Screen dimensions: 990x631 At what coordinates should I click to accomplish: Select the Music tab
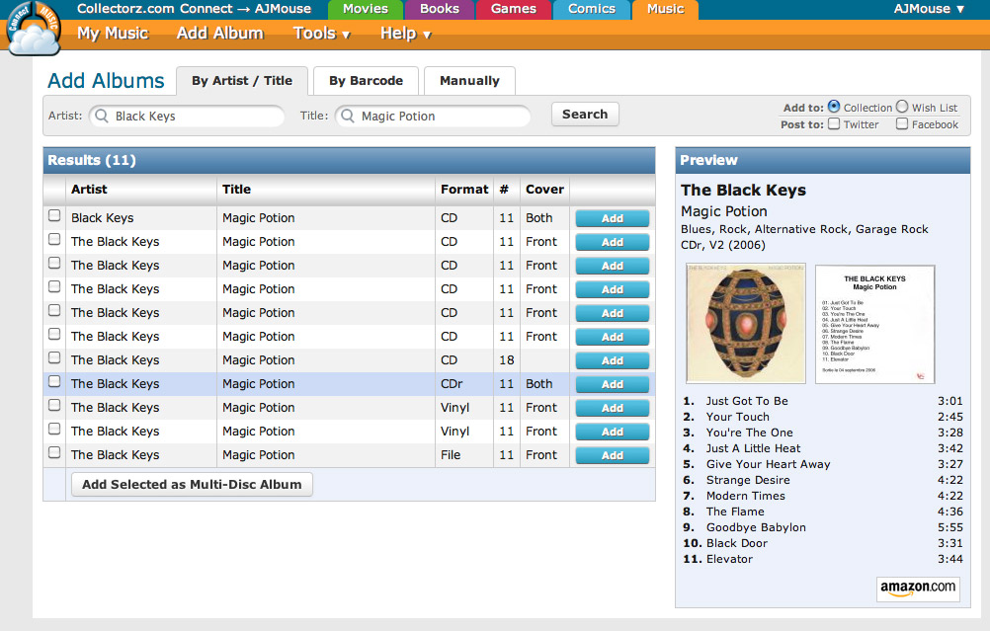pyautogui.click(x=666, y=9)
